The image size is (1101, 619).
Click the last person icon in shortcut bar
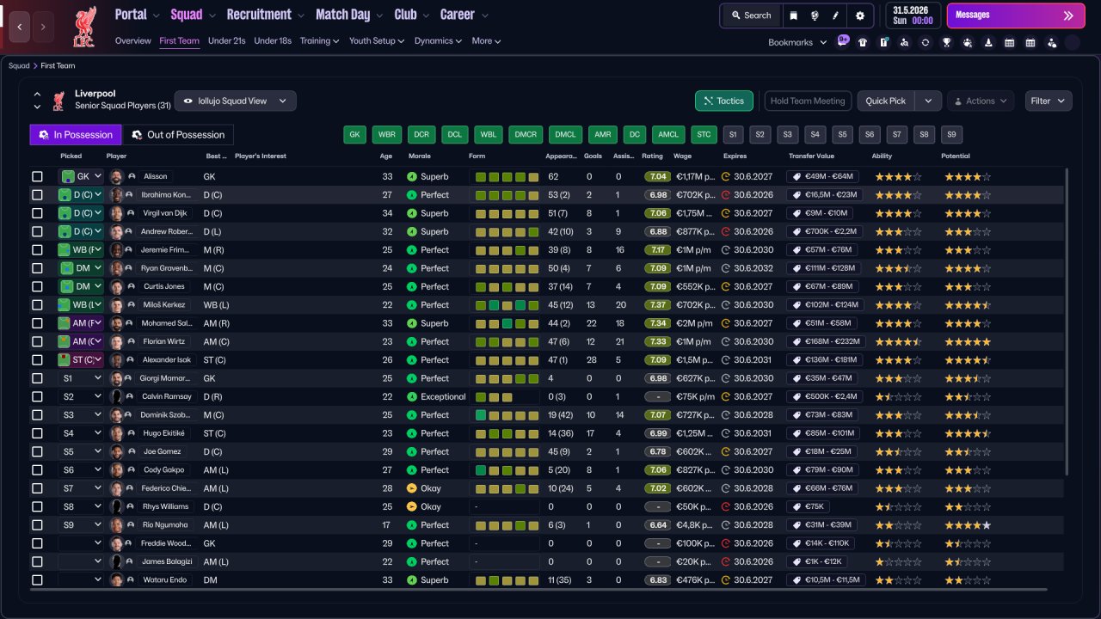1051,42
